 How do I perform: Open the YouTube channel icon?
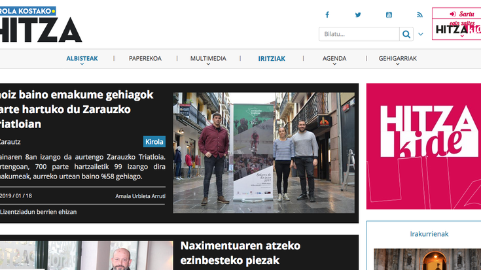pyautogui.click(x=389, y=15)
